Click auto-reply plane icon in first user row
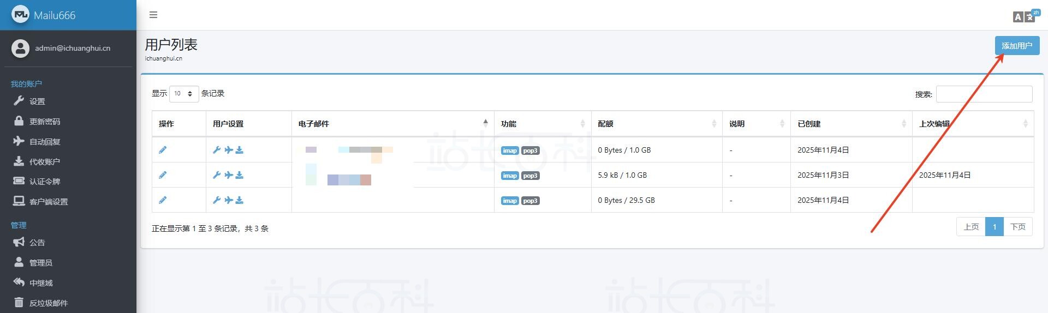Screen dimensions: 1048x313 [x=228, y=150]
